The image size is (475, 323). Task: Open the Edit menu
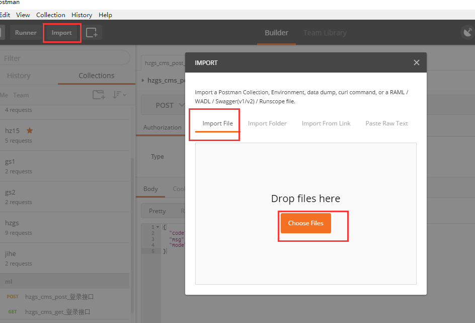coord(5,15)
